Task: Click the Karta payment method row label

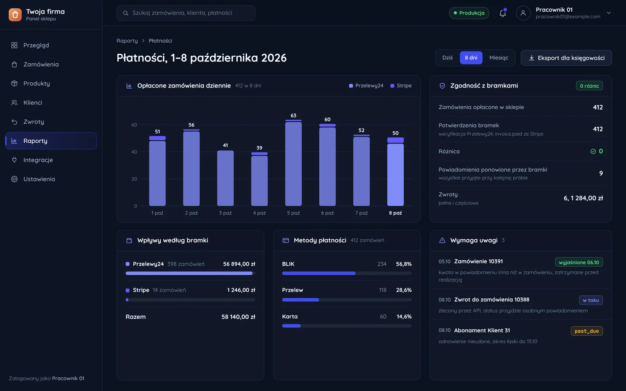Action: 290,317
